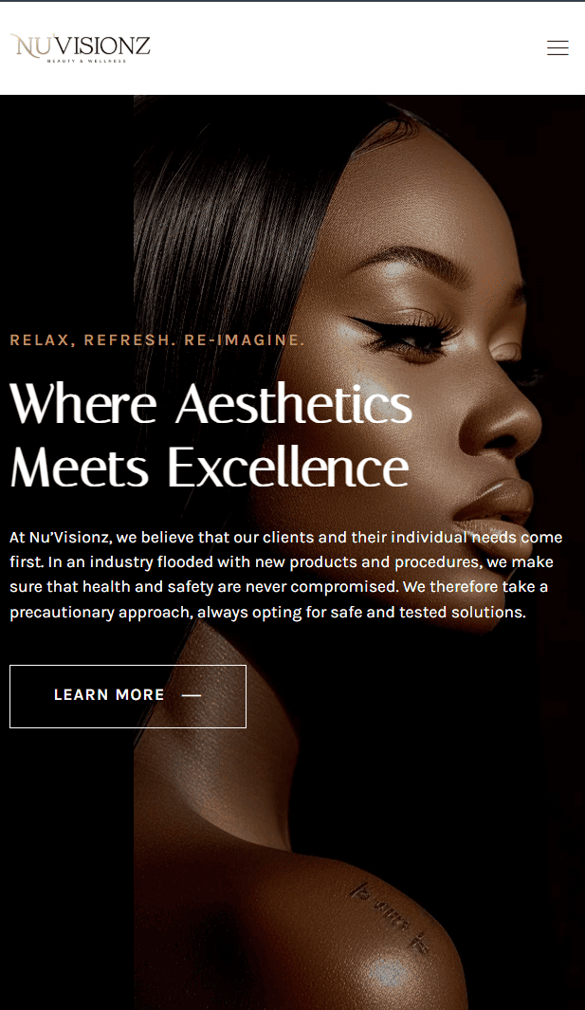
Task: Select the 'RELAX, REFRESH. RE-IMAGINE.' tagline
Action: pyautogui.click(x=157, y=340)
